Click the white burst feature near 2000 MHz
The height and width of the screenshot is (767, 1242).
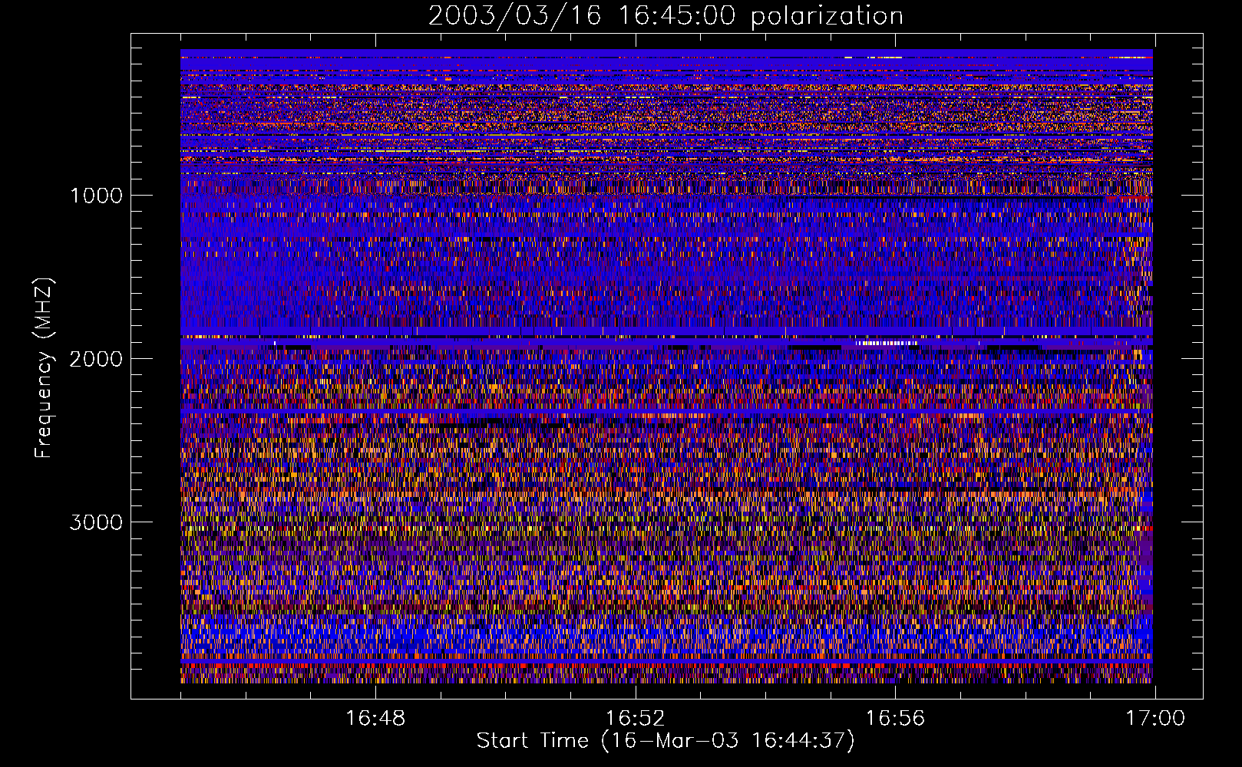pos(887,344)
